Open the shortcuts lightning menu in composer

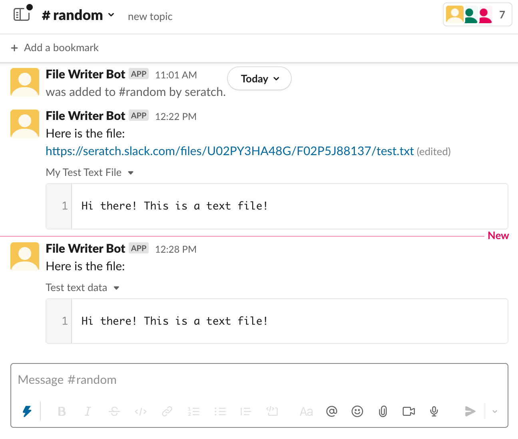(27, 411)
